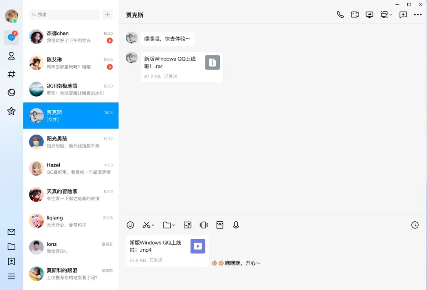
Task: Click the rar archive file icon
Action: [x=212, y=62]
